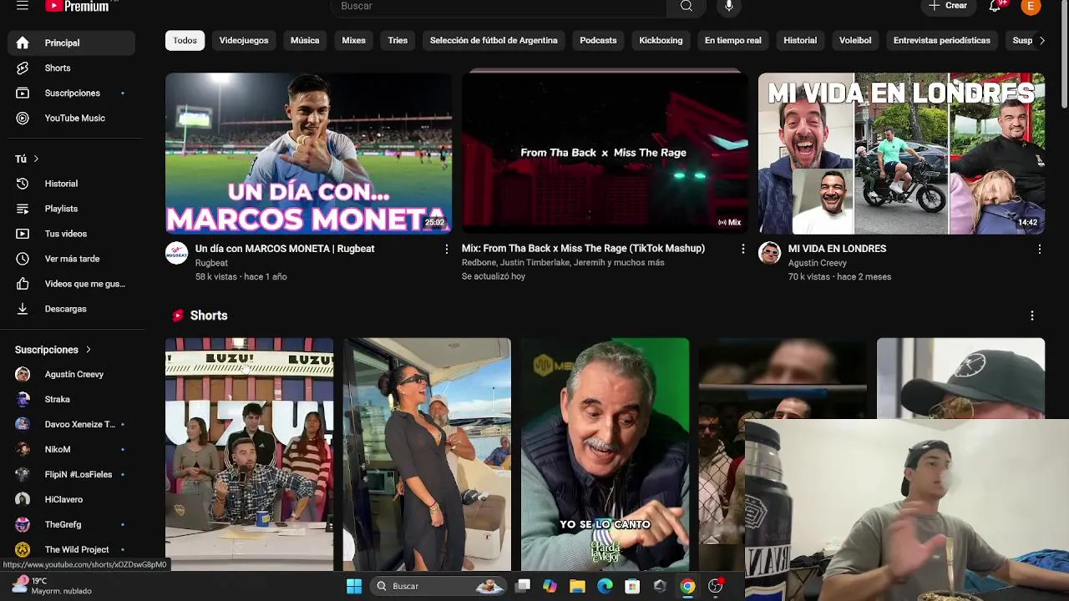Open the 'Yo se lo canto' Short
The height and width of the screenshot is (601, 1069).
[x=605, y=454]
